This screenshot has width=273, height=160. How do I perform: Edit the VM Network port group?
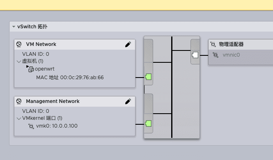tap(128, 44)
